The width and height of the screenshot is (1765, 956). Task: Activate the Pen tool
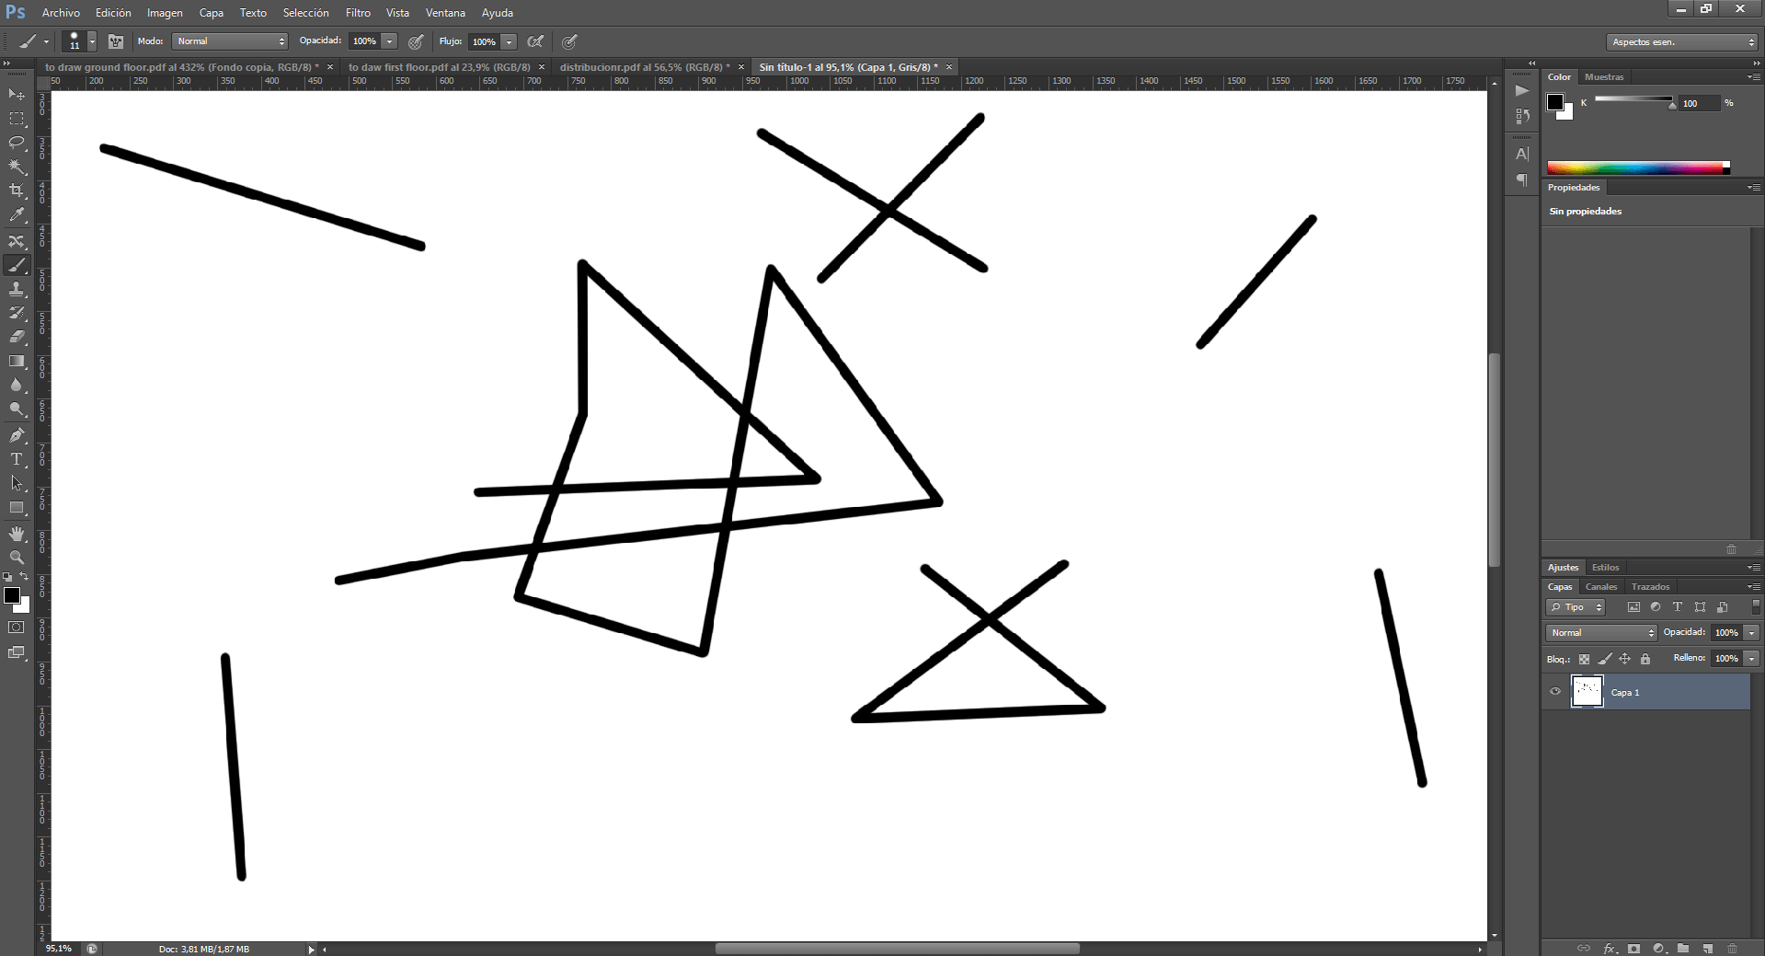click(17, 435)
